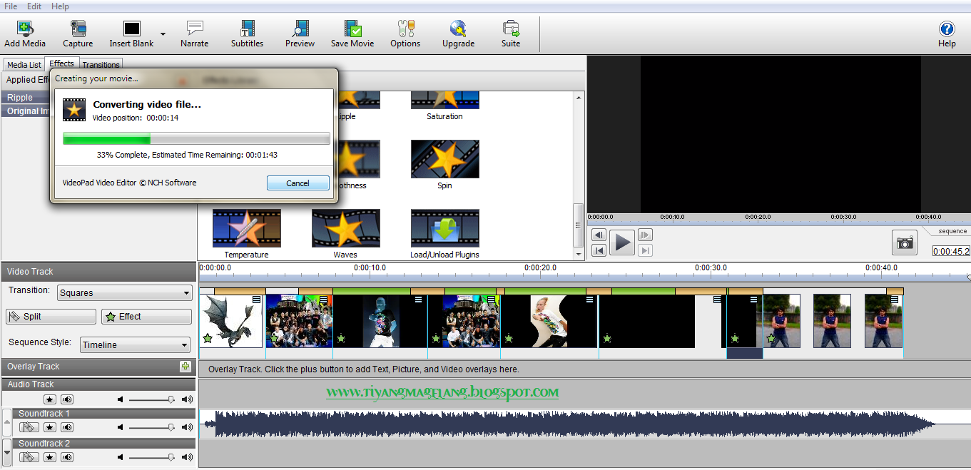The width and height of the screenshot is (971, 470).
Task: Open the menu icon on the dragon clip
Action: [x=257, y=300]
